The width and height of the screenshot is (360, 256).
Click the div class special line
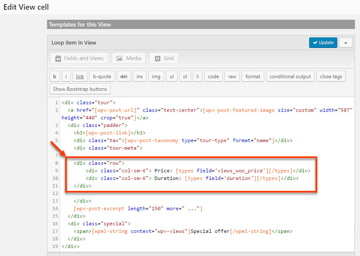tap(99, 224)
